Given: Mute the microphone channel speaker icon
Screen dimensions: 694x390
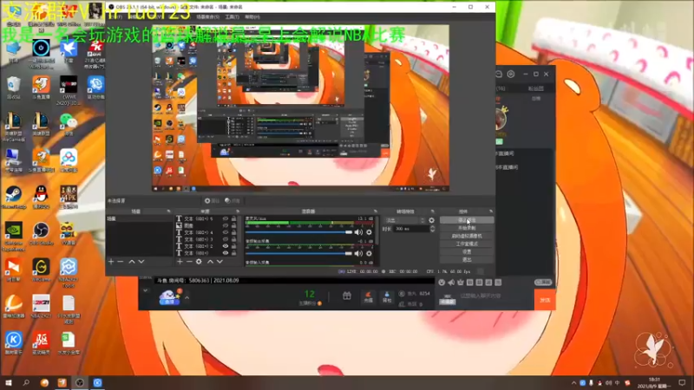Looking at the screenshot, I should (358, 232).
